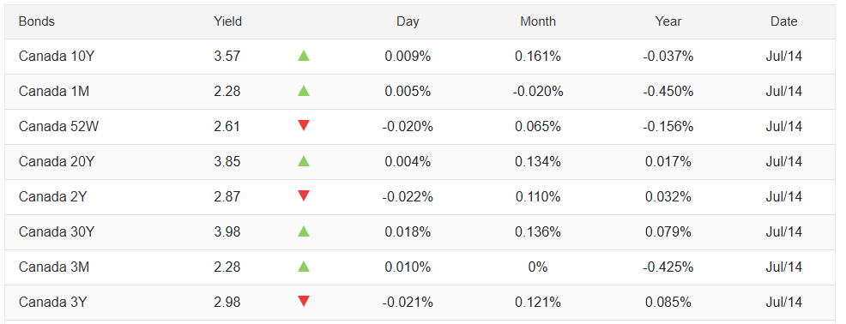Sort table by Yield column header

tap(227, 21)
